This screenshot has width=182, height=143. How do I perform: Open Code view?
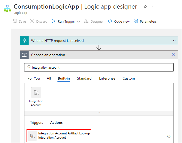119,21
